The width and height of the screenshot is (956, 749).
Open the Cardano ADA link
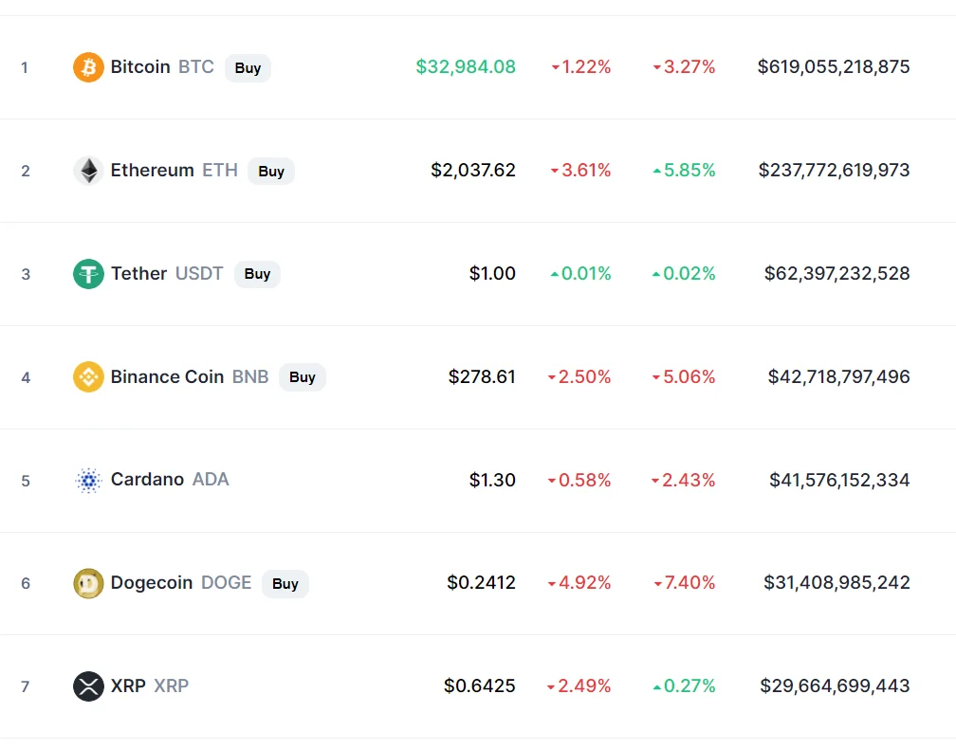[170, 480]
